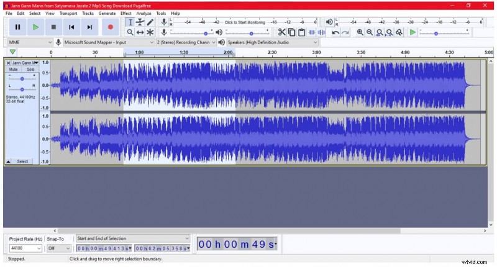The height and width of the screenshot is (267, 497).
Task: Fit project to window width
Action: [x=390, y=32]
